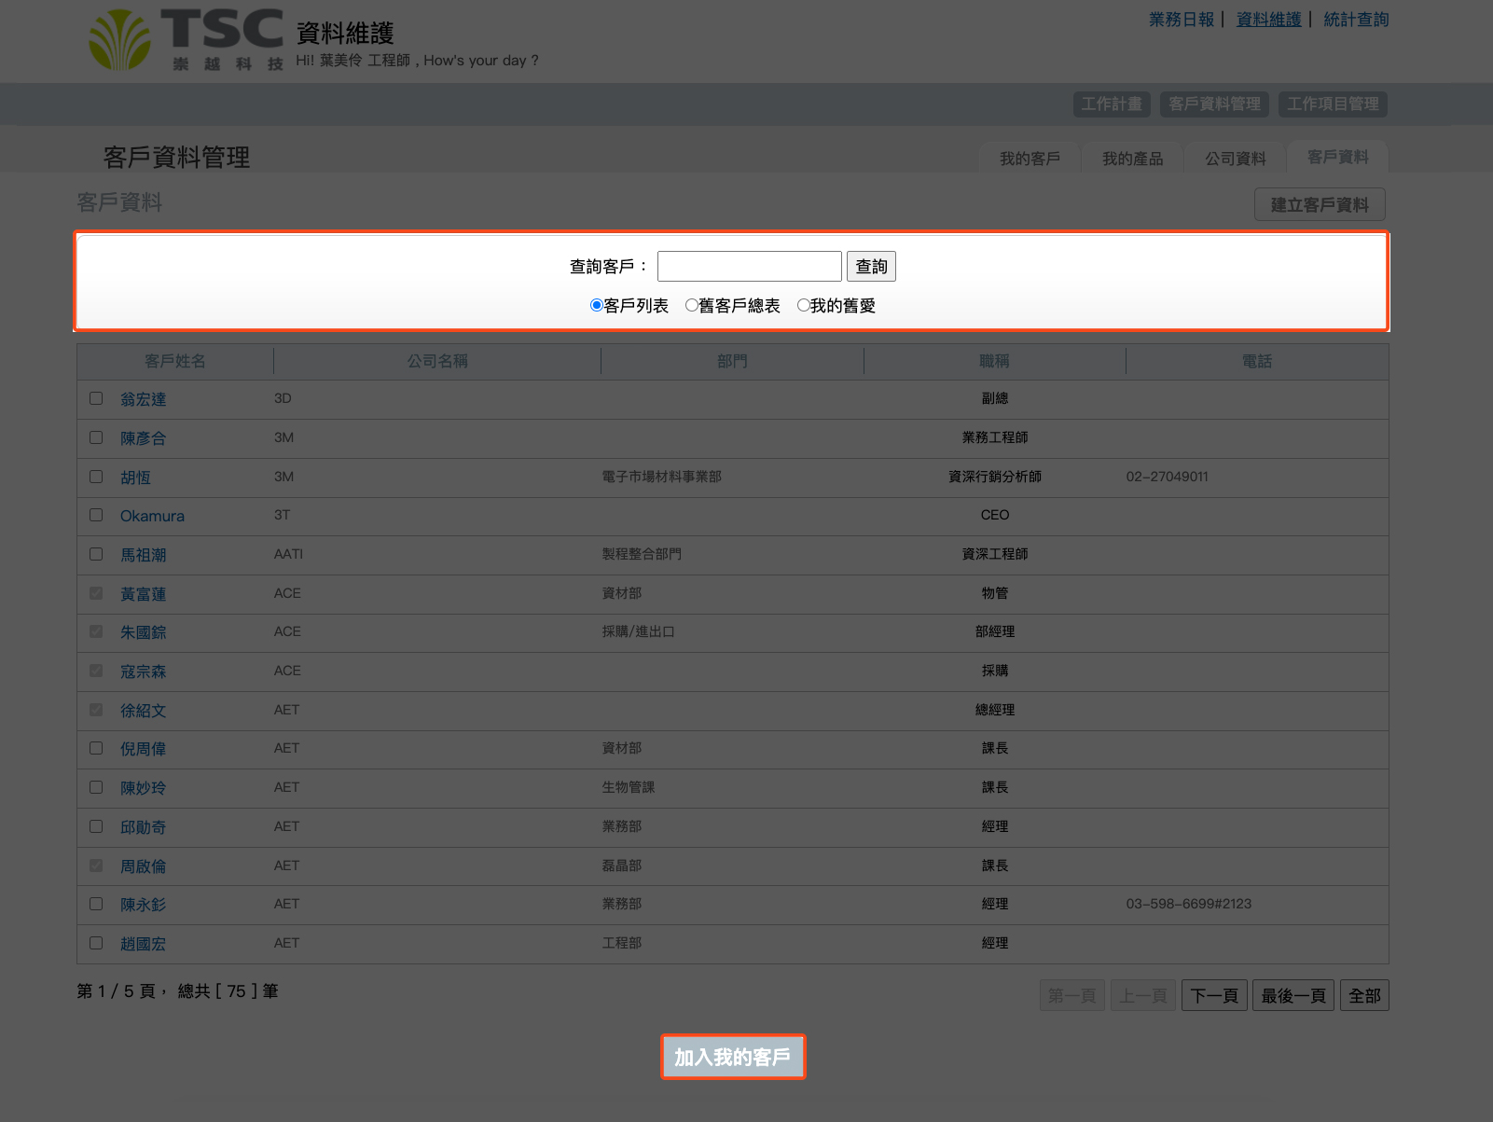Click 建立客戶資料 to create customer
This screenshot has width=1493, height=1122.
tap(1319, 205)
